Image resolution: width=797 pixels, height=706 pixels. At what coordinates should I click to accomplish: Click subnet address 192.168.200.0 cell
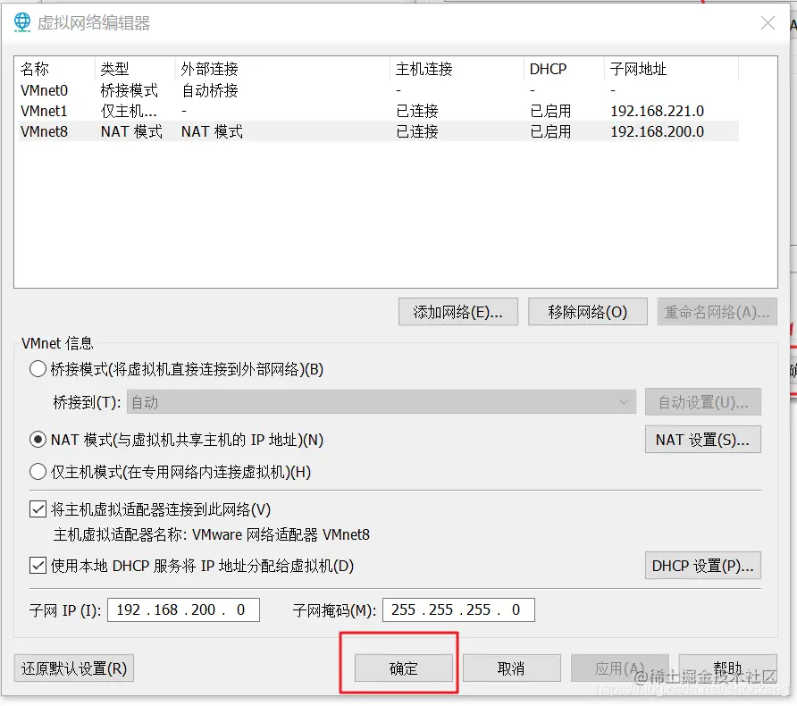coord(658,131)
